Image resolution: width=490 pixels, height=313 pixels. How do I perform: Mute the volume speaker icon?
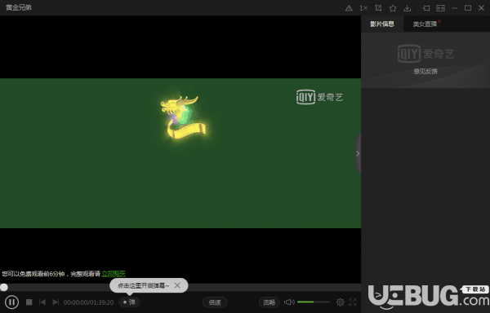coord(289,302)
